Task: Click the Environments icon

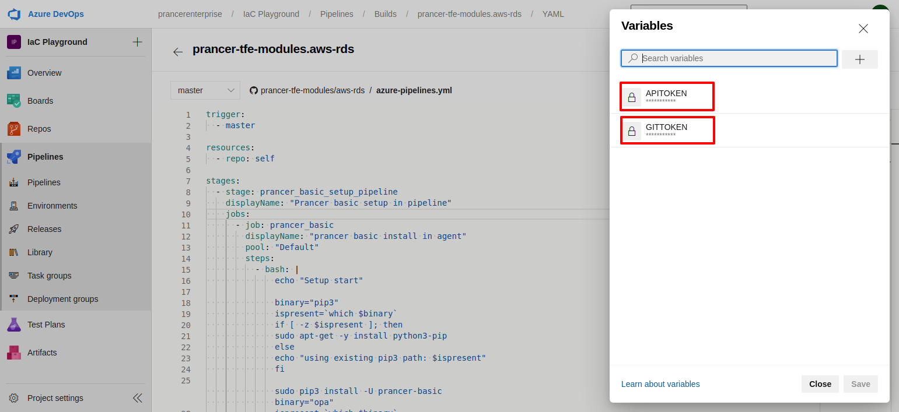Action: coord(14,206)
